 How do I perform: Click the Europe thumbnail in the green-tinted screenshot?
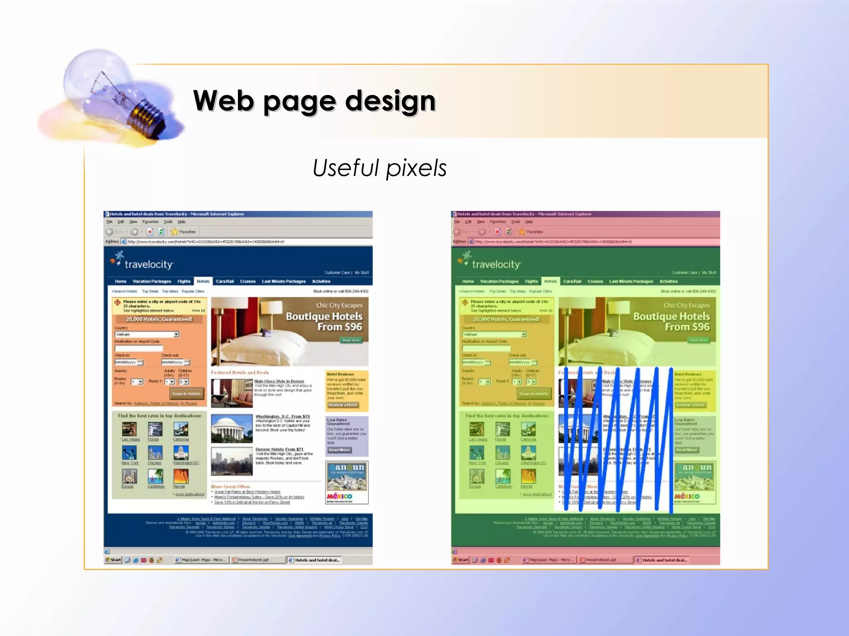pos(477,476)
